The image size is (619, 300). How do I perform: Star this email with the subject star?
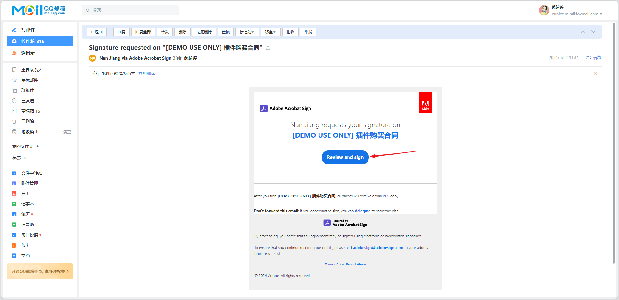coord(268,48)
